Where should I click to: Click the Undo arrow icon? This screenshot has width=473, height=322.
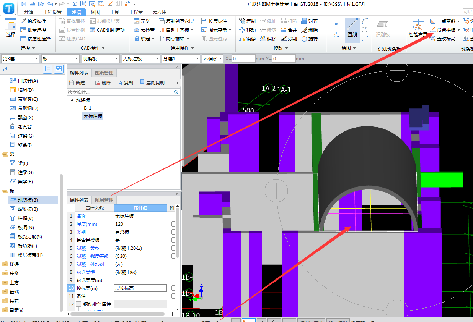pos(50,4)
